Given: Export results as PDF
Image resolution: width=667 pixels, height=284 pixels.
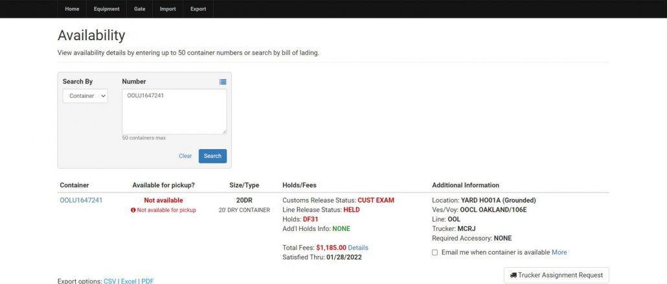Looking at the screenshot, I should [148, 281].
